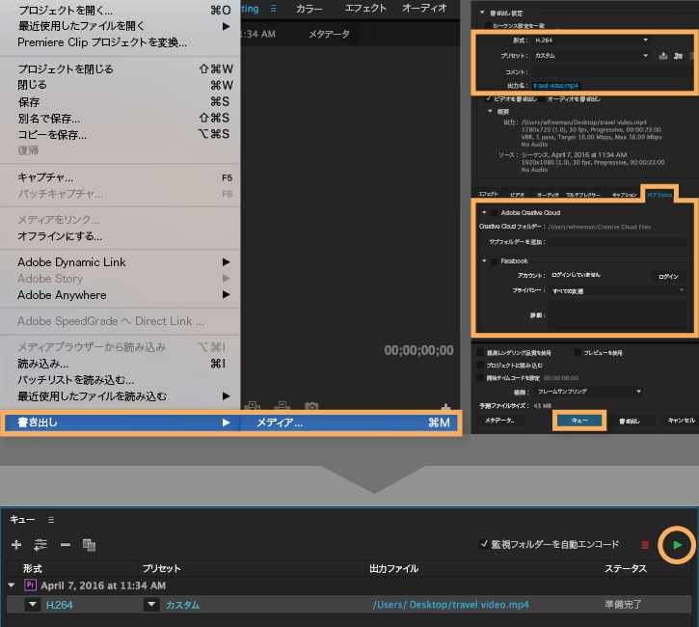Check 最高レンダリング品質を使用 option
The height and width of the screenshot is (627, 699).
pyautogui.click(x=480, y=352)
